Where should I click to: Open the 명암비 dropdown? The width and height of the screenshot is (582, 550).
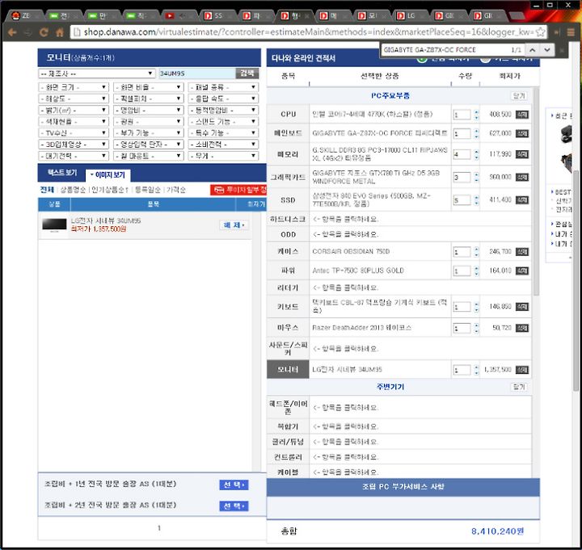click(148, 110)
